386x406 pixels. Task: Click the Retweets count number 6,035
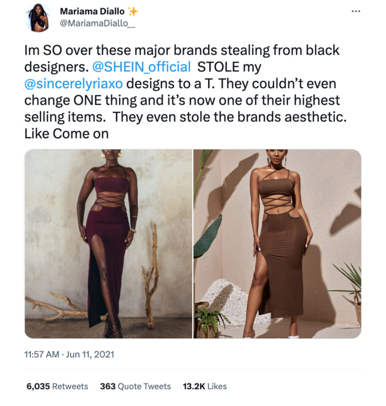38,386
